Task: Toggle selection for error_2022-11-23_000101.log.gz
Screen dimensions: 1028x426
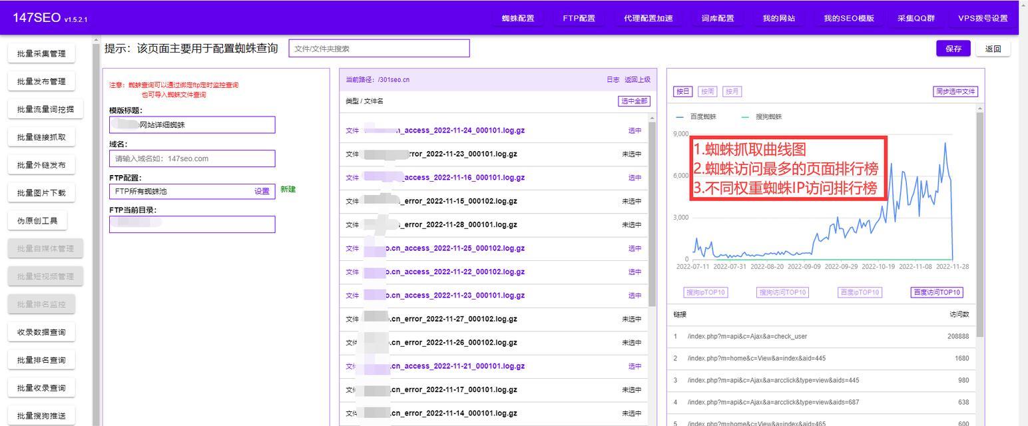Action: [x=632, y=154]
